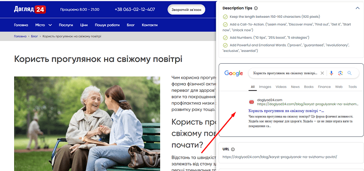This screenshot has width=364, height=171.
Task: Click the magnifier search icon
Action: [349, 73]
